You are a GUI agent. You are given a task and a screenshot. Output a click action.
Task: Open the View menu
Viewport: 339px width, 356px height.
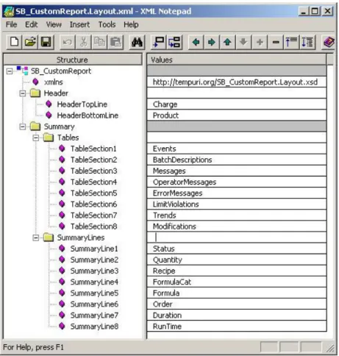coord(54,24)
